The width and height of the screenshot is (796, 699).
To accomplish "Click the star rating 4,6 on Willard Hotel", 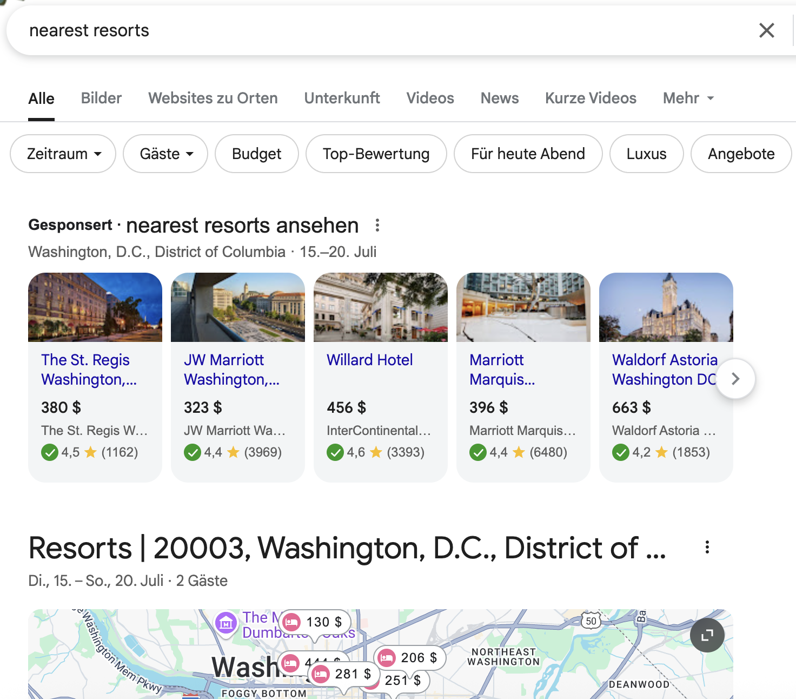I will pos(364,452).
